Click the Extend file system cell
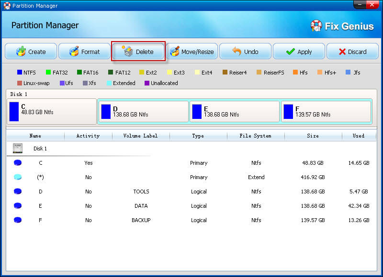 coord(256,177)
